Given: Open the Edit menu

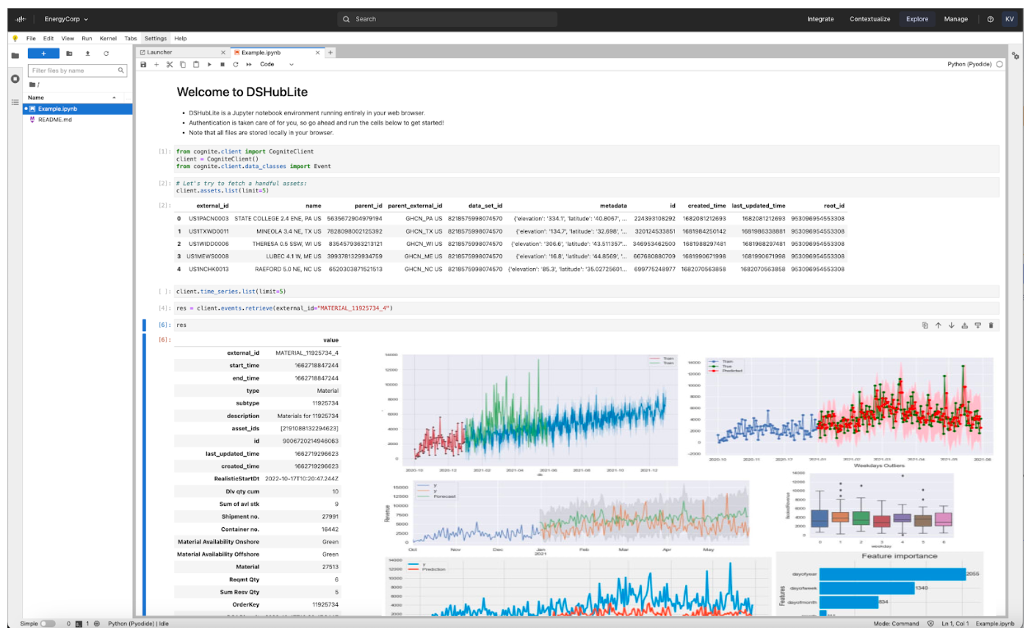Looking at the screenshot, I should tap(48, 38).
